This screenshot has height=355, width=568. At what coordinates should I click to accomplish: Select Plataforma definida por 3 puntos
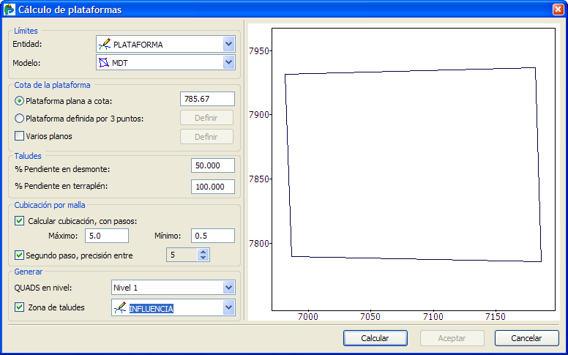(x=19, y=118)
